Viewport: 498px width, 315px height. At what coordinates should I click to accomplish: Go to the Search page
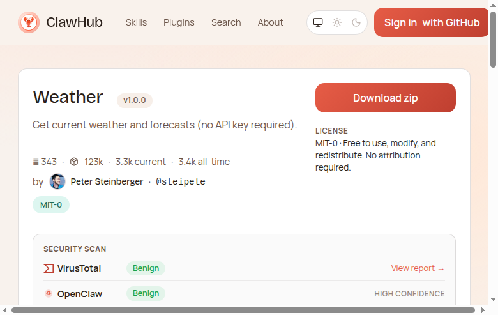pyautogui.click(x=226, y=22)
